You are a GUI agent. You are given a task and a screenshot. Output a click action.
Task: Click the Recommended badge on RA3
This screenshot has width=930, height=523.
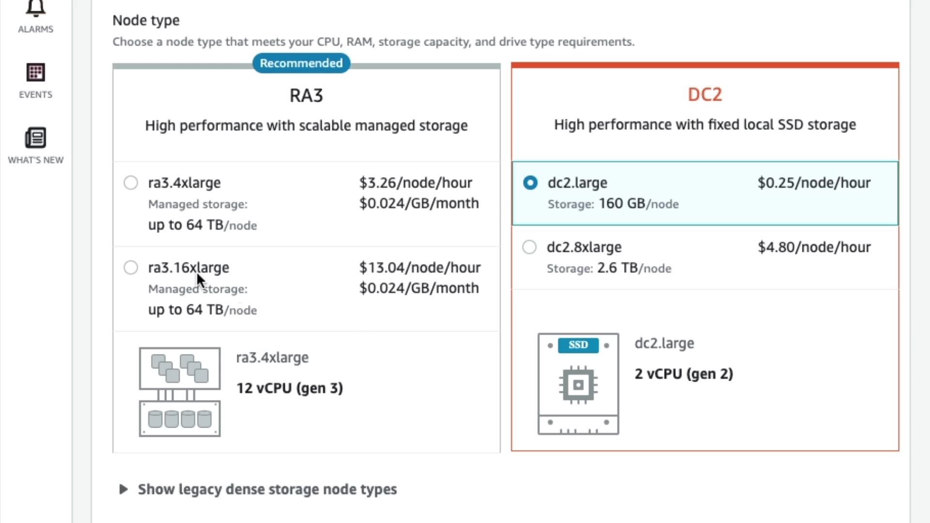(301, 63)
